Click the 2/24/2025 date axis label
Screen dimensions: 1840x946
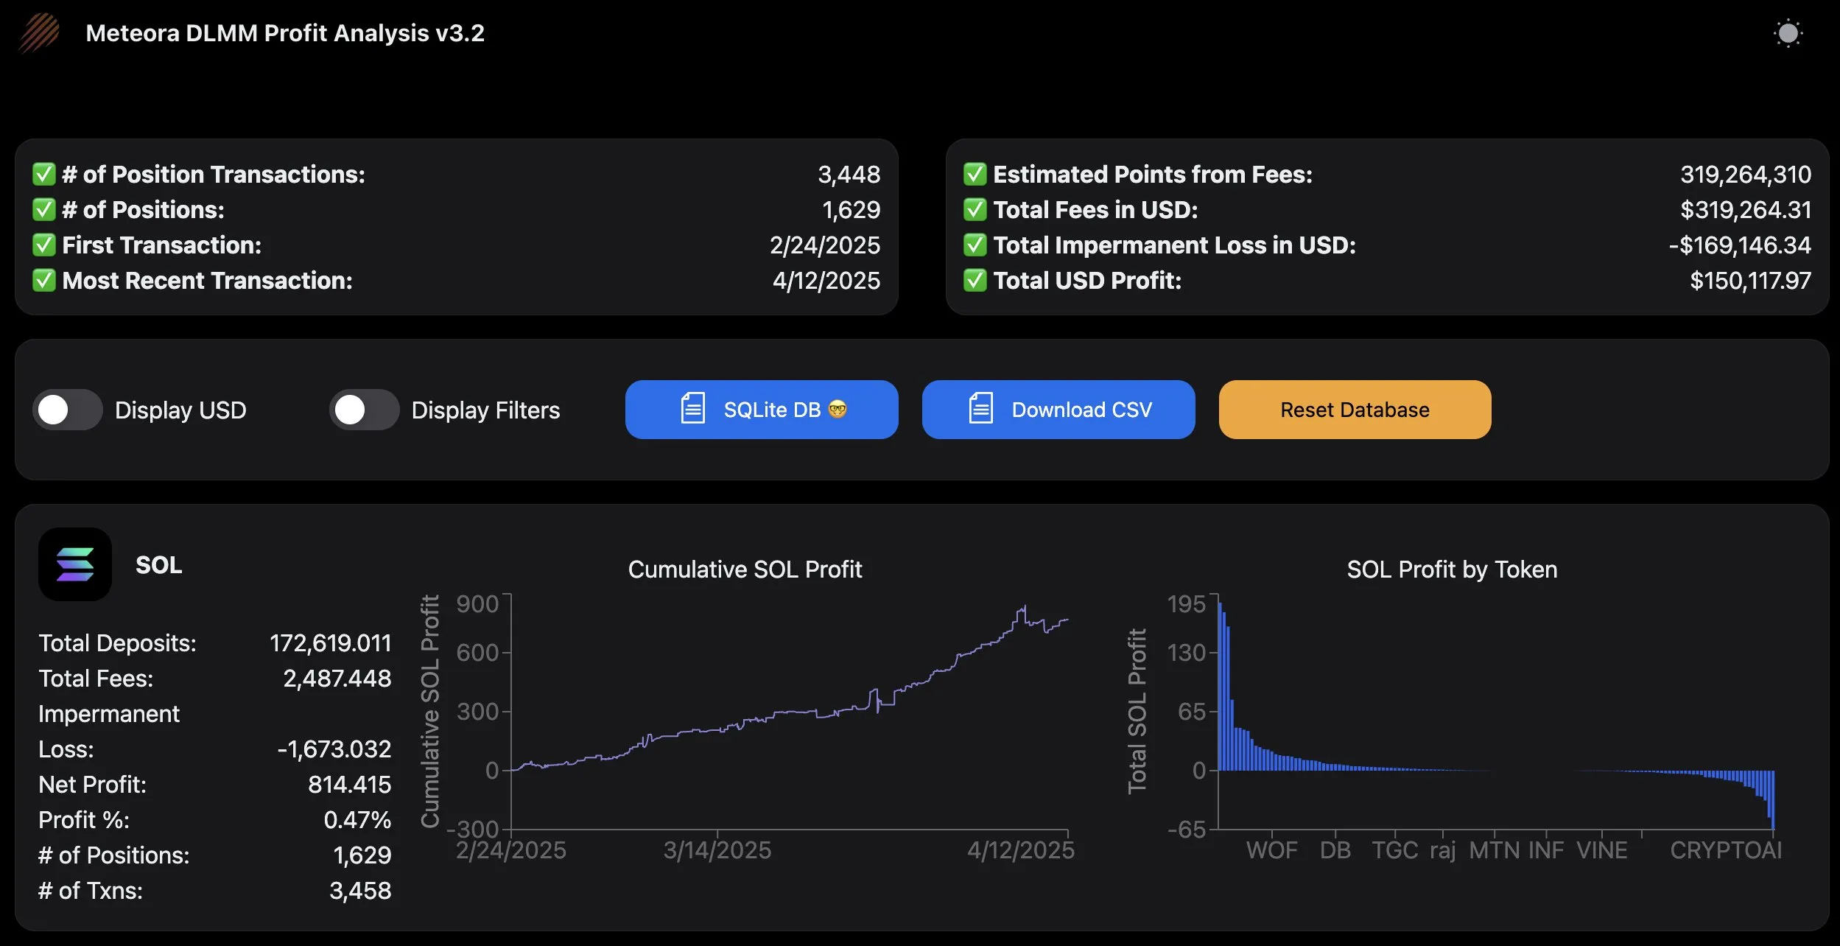tap(511, 850)
